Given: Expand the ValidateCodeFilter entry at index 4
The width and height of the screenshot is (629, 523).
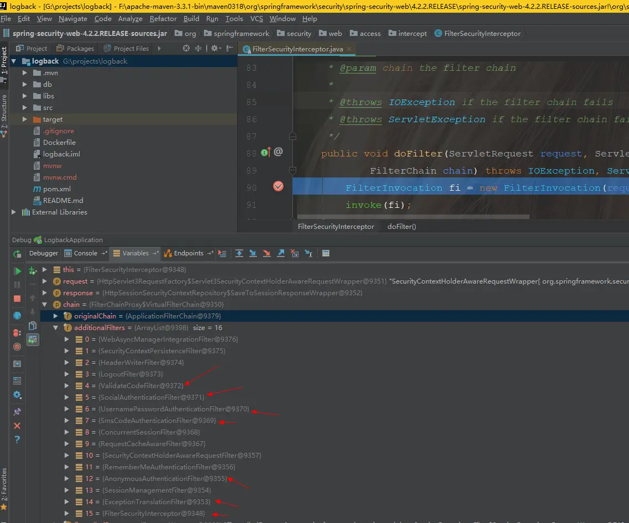Looking at the screenshot, I should [x=67, y=386].
